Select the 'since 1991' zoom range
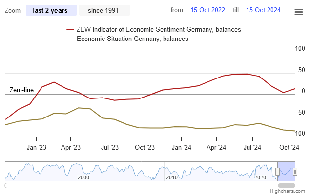310x195 pixels. tap(104, 10)
